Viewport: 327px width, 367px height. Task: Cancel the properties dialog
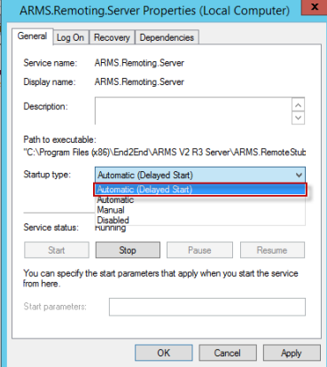point(228,353)
